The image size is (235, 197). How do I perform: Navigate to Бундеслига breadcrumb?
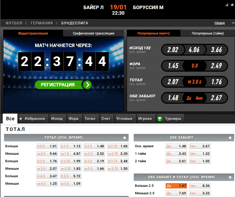(75, 23)
